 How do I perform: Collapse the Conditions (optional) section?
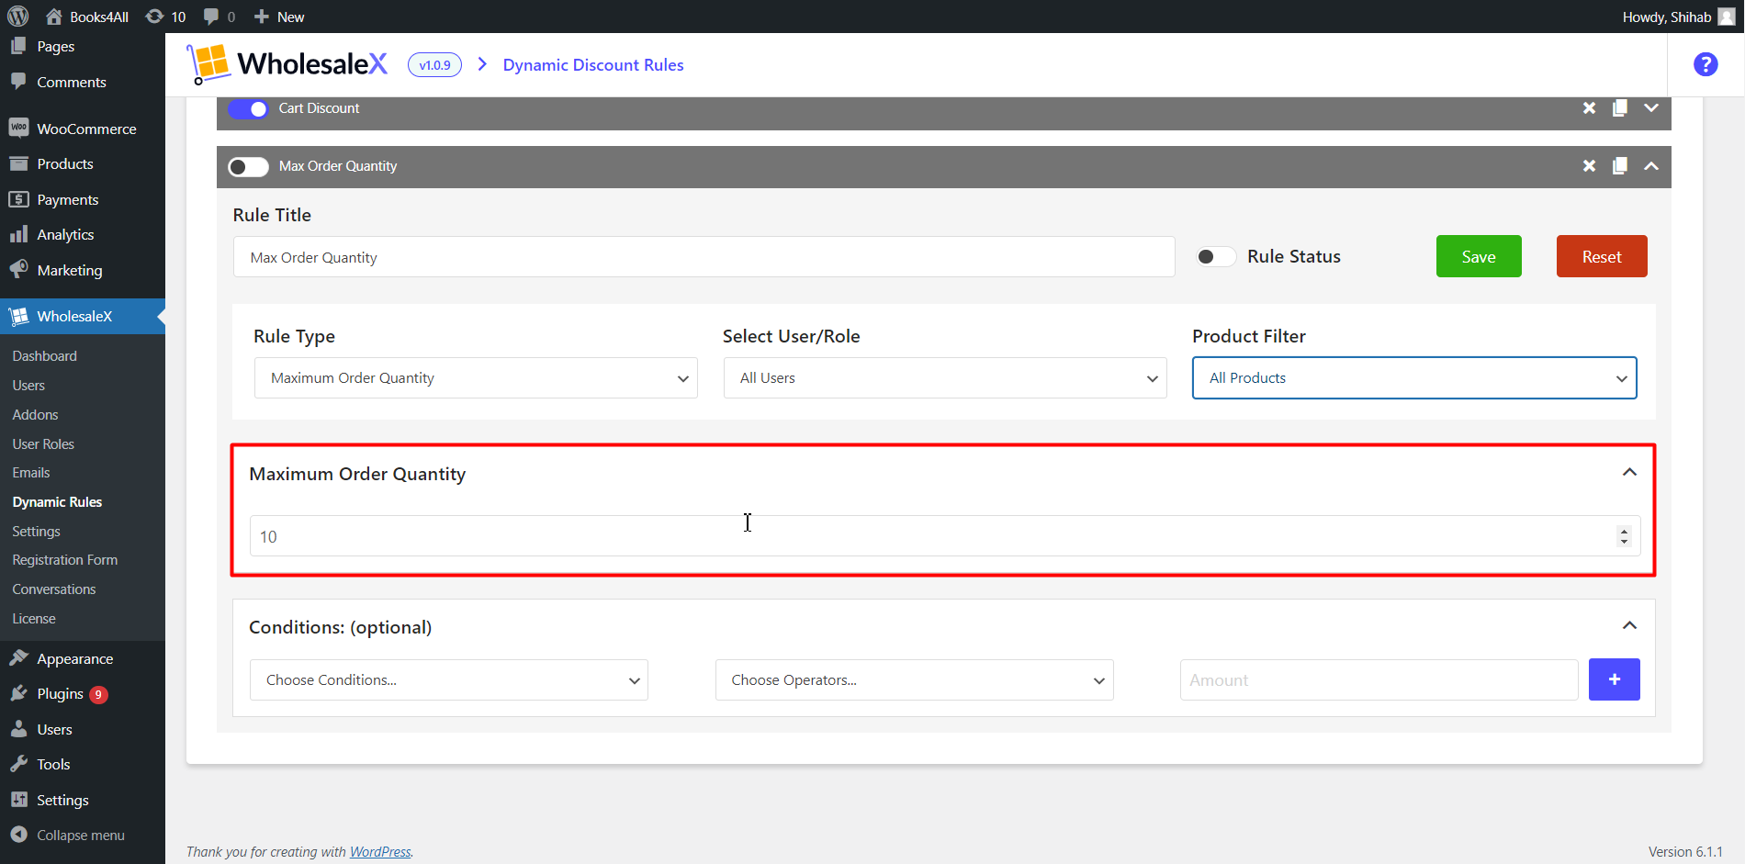point(1629,626)
